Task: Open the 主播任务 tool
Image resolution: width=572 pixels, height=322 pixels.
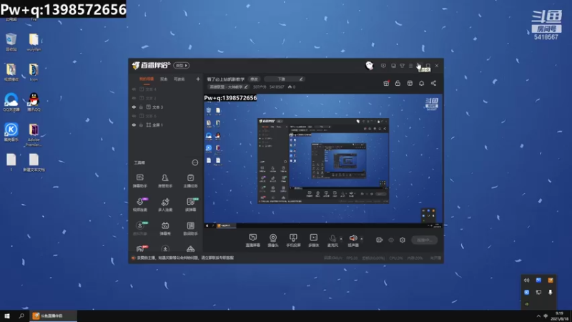Action: (x=190, y=181)
